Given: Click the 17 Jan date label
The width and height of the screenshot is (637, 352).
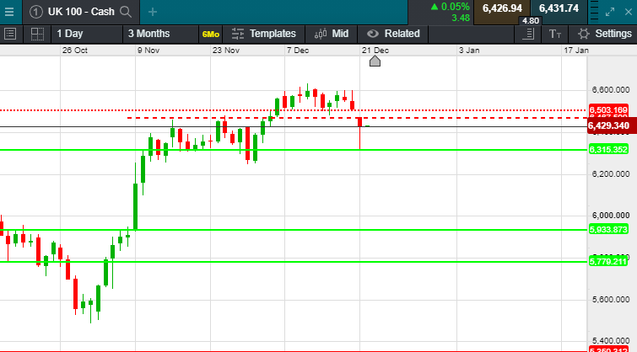Looking at the screenshot, I should (576, 51).
